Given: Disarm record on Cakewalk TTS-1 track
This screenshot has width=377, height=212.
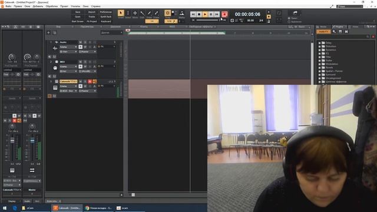Looking at the screenshot, I should [90, 81].
